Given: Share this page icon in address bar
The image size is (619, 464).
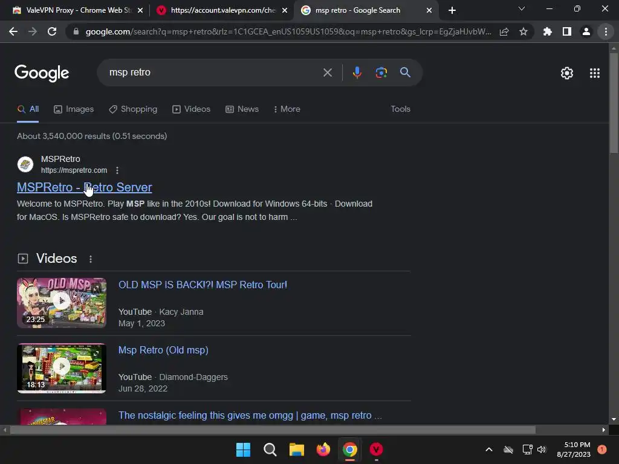Looking at the screenshot, I should tap(504, 32).
